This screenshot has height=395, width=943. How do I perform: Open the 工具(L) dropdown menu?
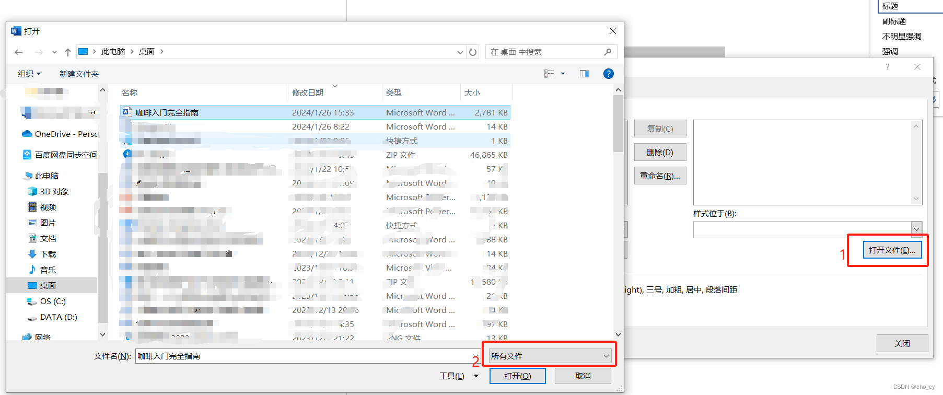[x=459, y=376]
